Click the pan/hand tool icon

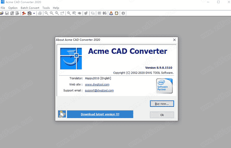62,13
